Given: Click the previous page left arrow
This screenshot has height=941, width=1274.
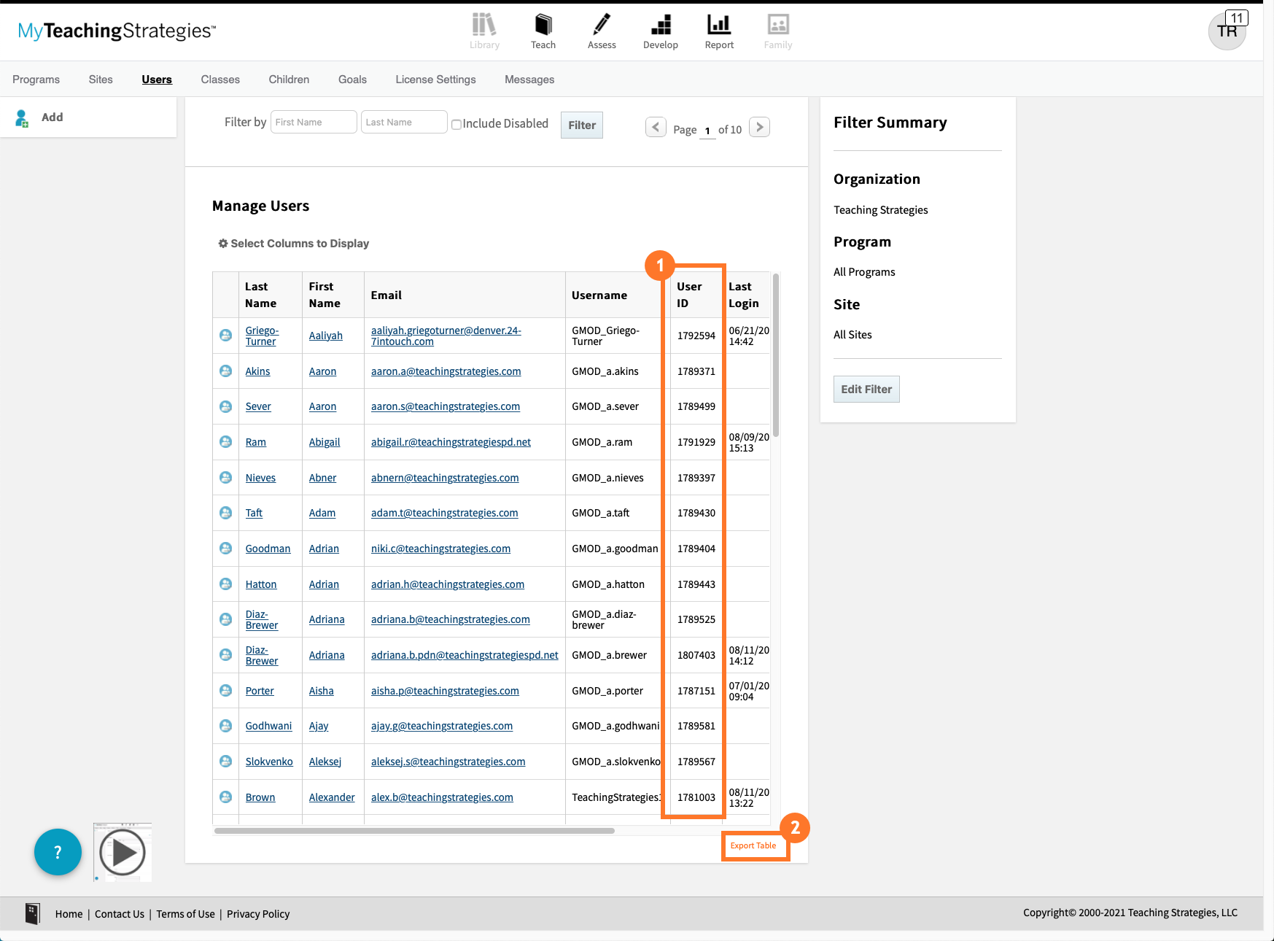Looking at the screenshot, I should coord(655,126).
